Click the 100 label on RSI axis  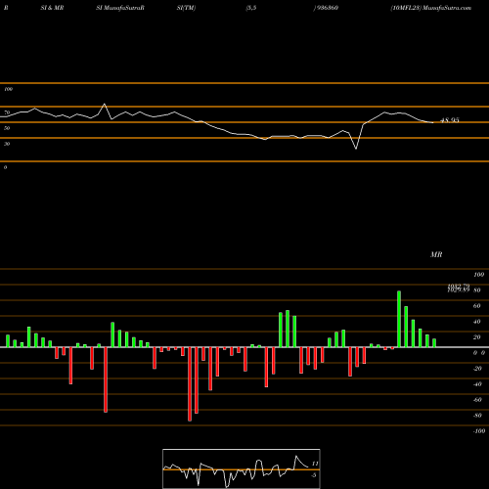point(8,89)
